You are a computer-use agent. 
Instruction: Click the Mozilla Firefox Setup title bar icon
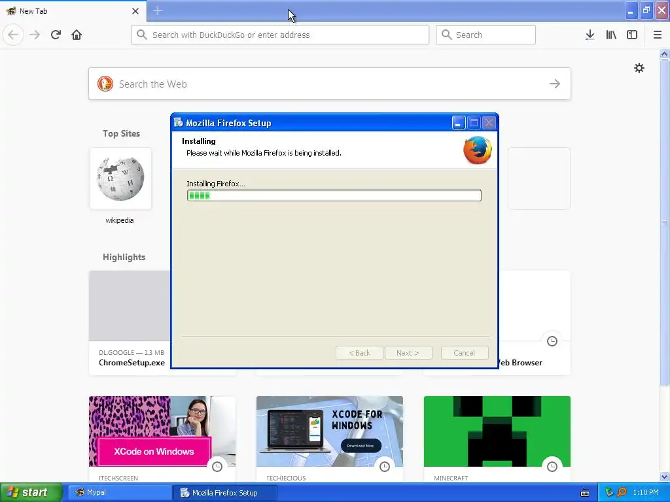(x=179, y=122)
